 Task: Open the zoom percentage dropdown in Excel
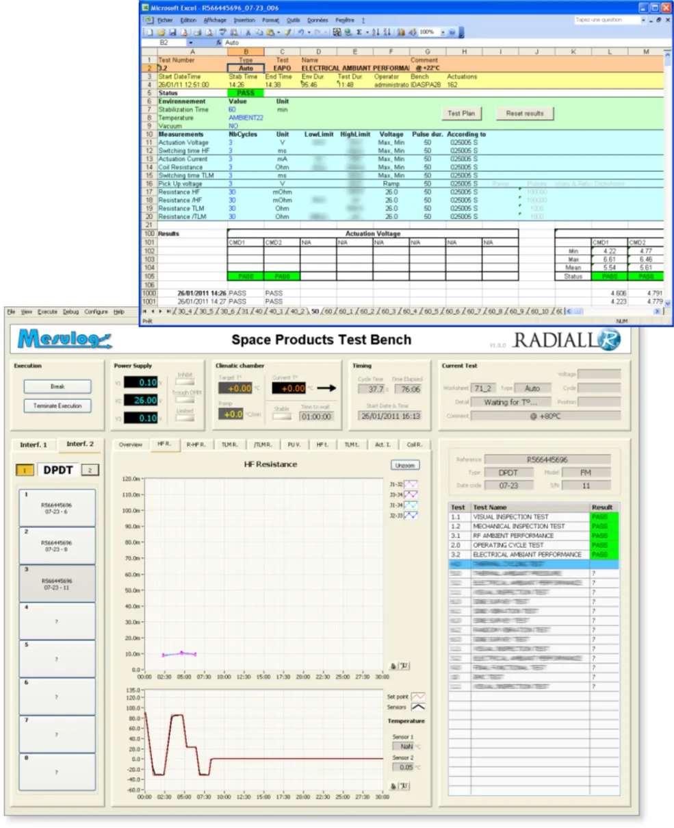(443, 32)
